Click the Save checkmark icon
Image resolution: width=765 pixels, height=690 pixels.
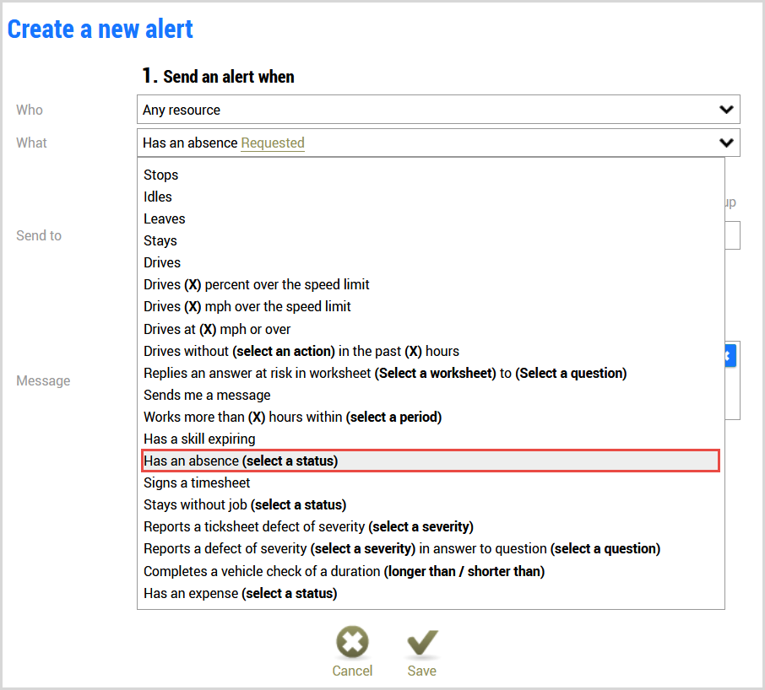422,642
